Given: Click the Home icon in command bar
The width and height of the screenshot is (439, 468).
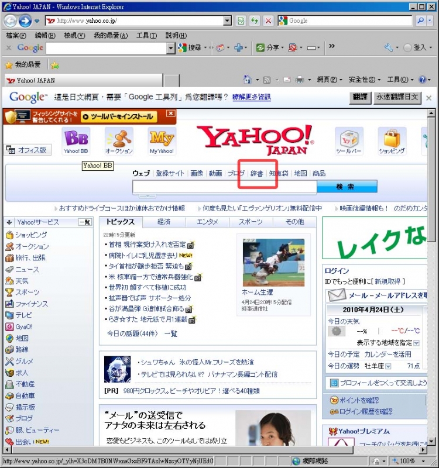Looking at the screenshot, I should point(248,80).
